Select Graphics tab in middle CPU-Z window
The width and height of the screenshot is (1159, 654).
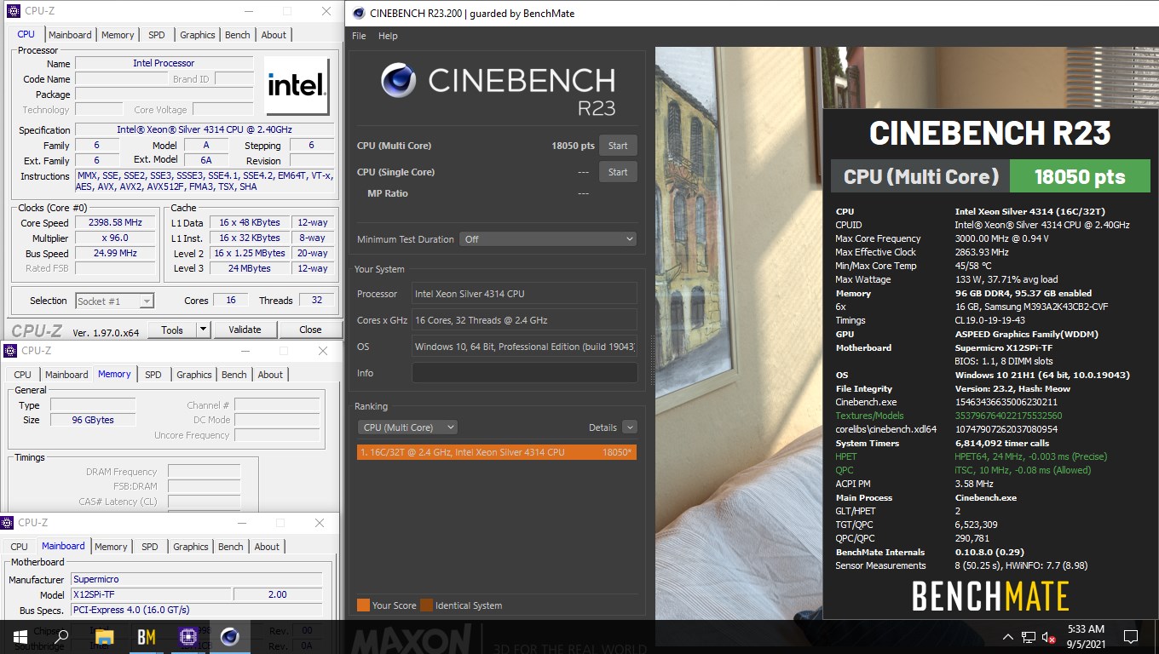coord(194,375)
